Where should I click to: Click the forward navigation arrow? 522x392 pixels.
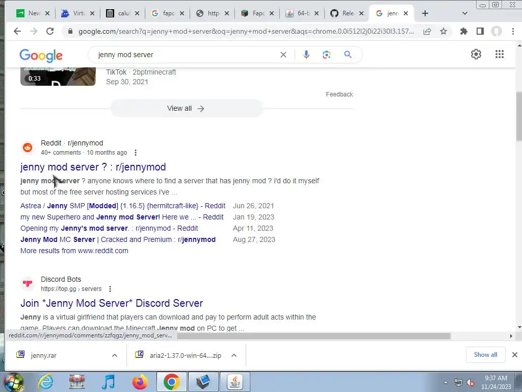(x=34, y=31)
